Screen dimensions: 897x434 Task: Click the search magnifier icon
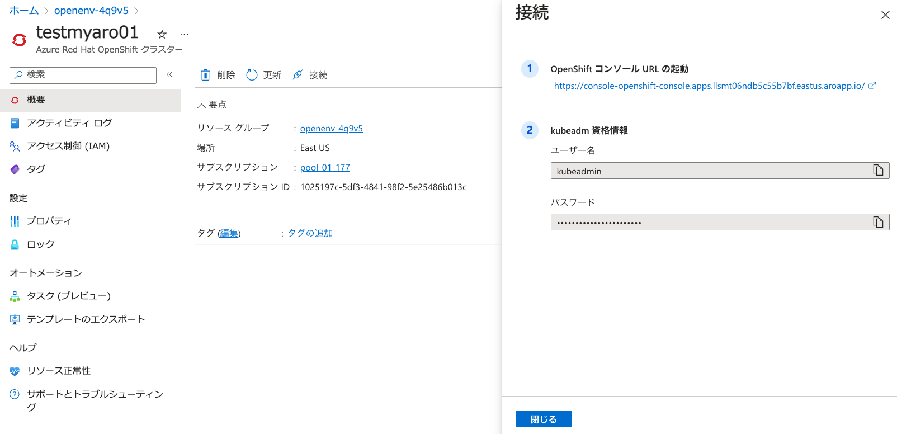tap(19, 74)
